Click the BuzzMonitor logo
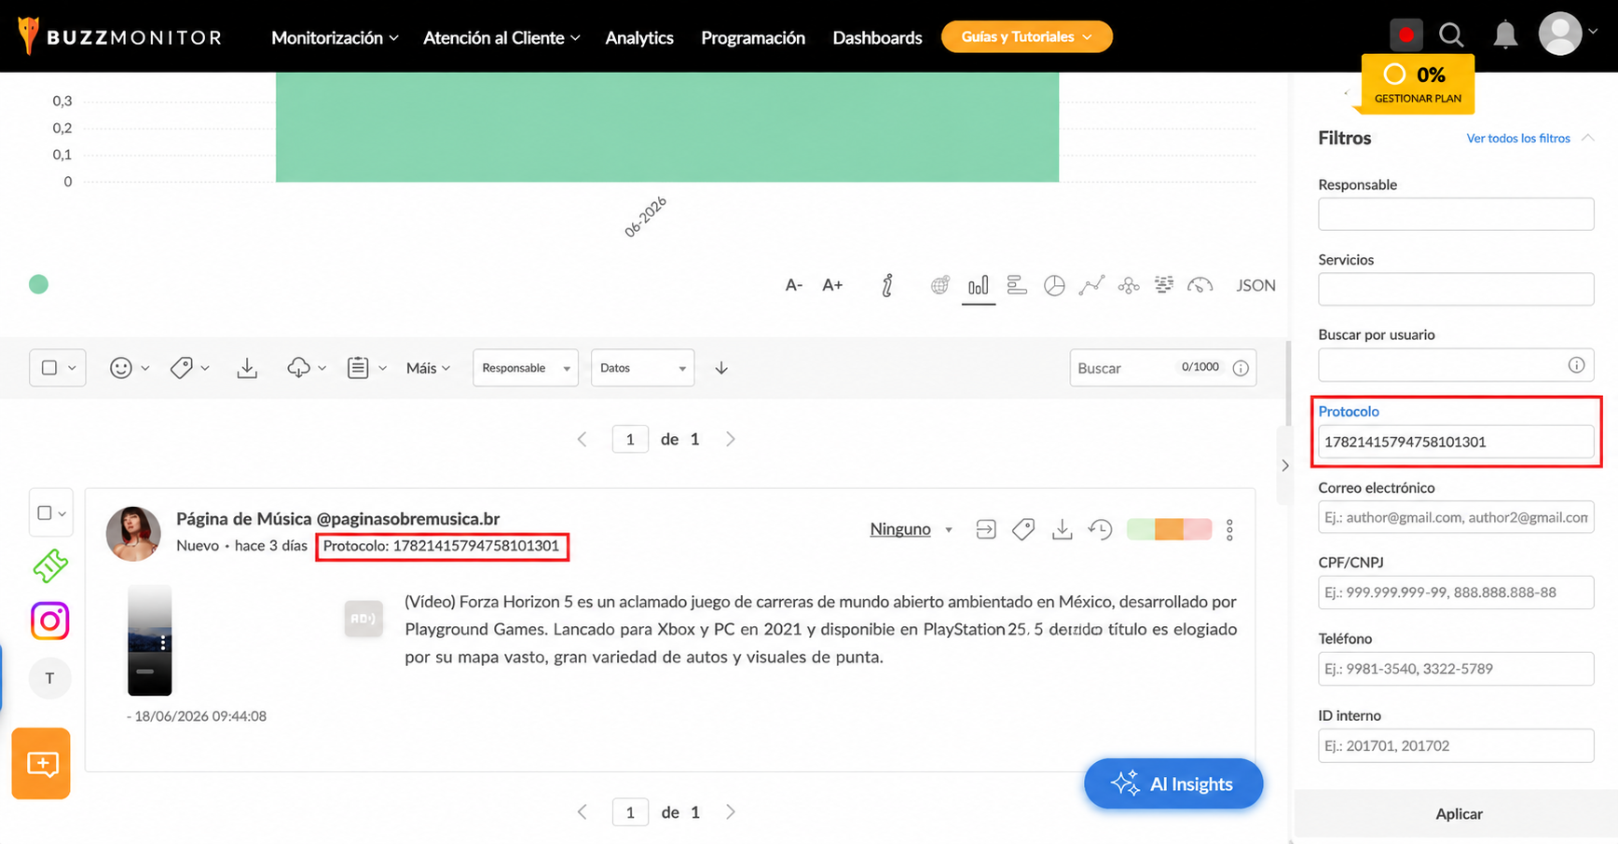This screenshot has height=844, width=1618. (x=119, y=36)
